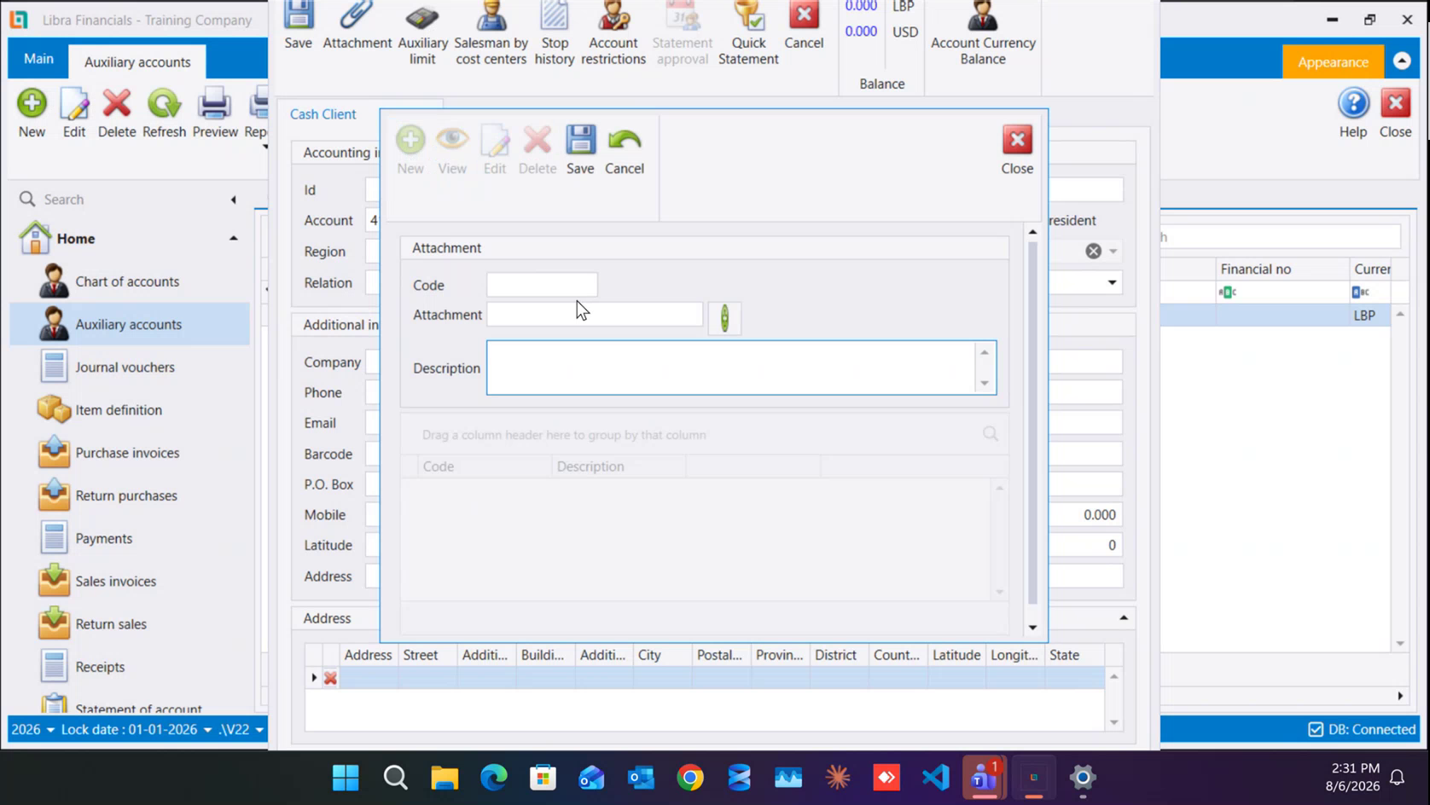Viewport: 1430px width, 805px height.
Task: Open Receipts from sidebar
Action: pos(100,667)
